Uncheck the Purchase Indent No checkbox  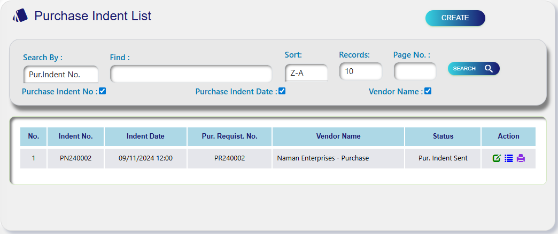103,91
